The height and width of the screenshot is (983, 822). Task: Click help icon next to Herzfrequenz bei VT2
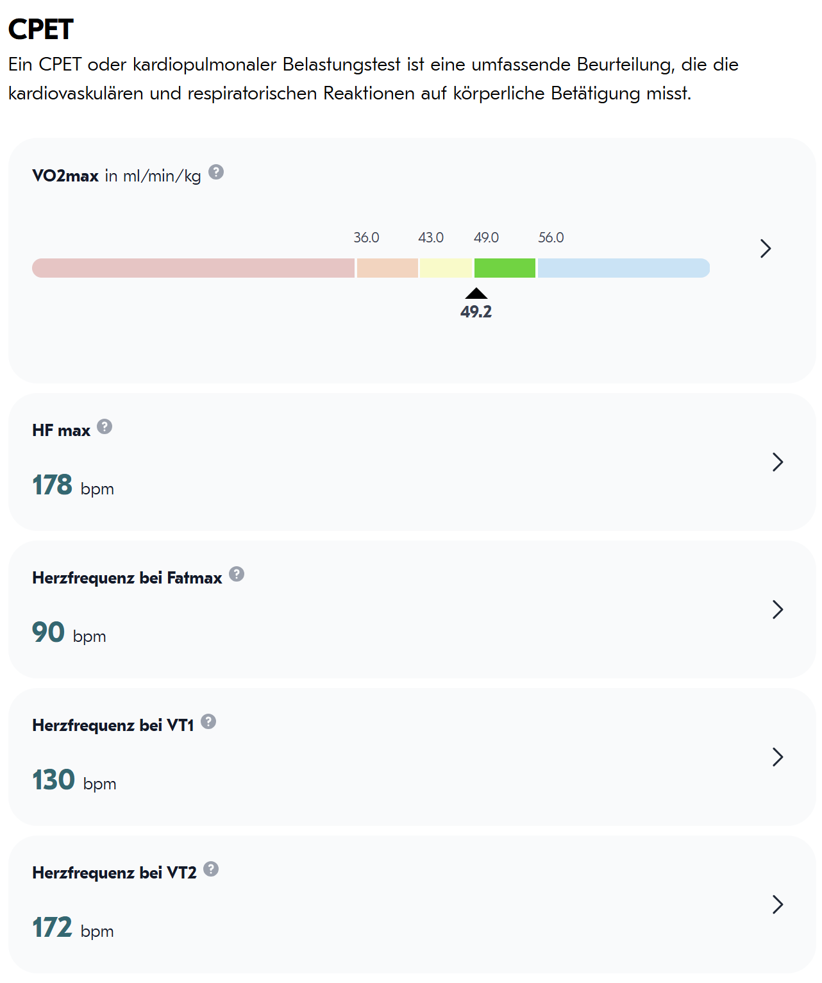pos(211,869)
